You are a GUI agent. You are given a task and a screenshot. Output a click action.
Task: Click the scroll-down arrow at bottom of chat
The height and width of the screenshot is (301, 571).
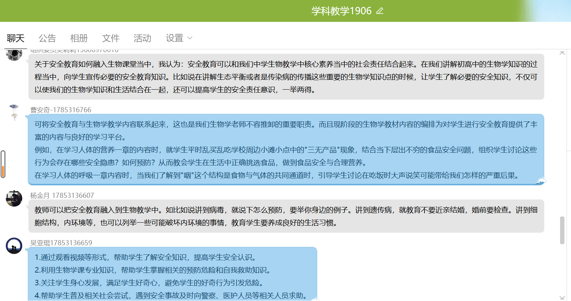point(562,297)
